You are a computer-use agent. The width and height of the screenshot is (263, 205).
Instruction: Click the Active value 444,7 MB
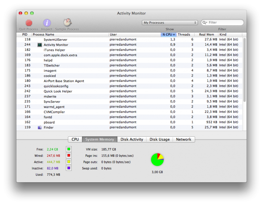coord(53,162)
